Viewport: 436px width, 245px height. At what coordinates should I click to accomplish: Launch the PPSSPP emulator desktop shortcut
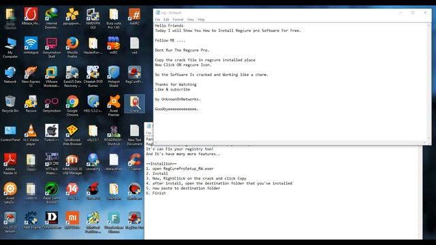72,17
